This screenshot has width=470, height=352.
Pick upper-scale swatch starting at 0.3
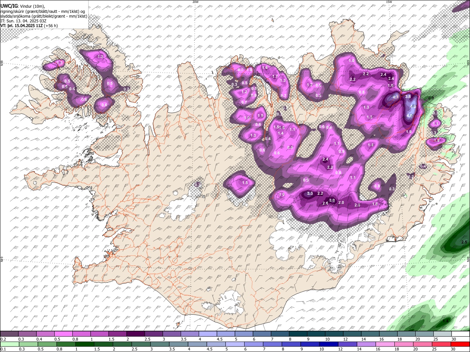pos(27,334)
